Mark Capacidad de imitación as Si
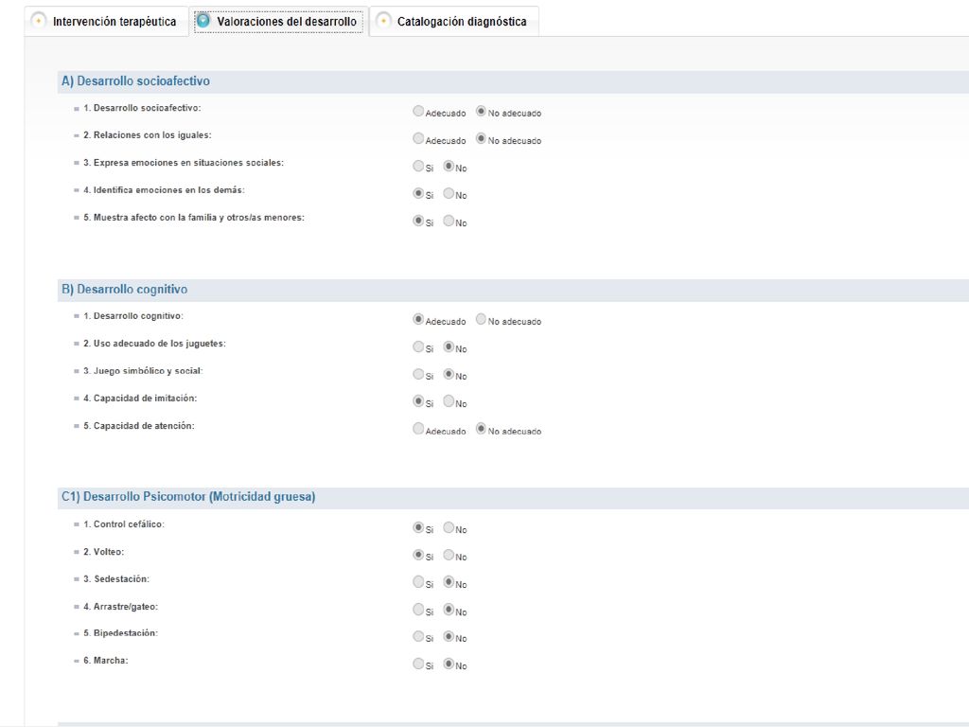Viewport: 969px width, 727px height. [x=418, y=401]
